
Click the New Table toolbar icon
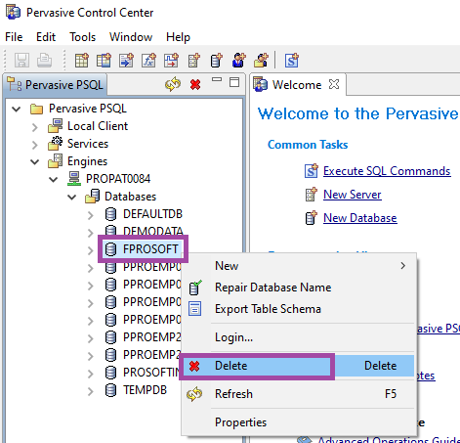(82, 61)
